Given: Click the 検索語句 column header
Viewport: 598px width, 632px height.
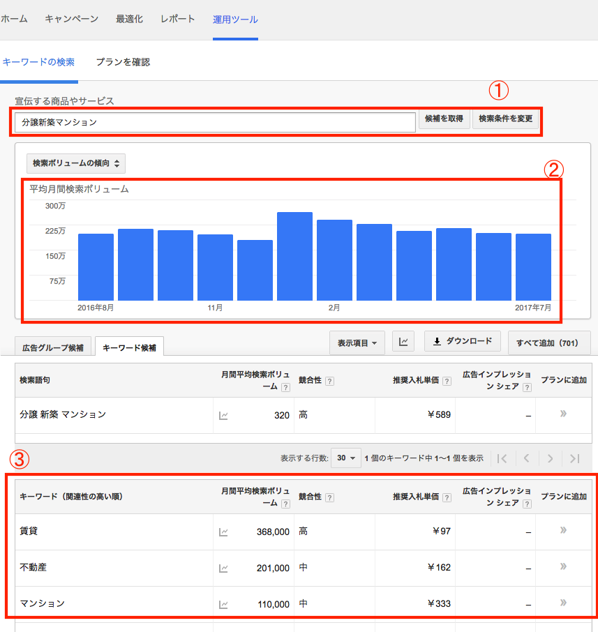Looking at the screenshot, I should (x=35, y=380).
